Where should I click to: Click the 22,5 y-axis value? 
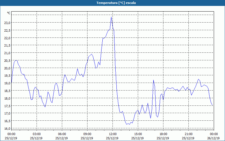point(8,30)
